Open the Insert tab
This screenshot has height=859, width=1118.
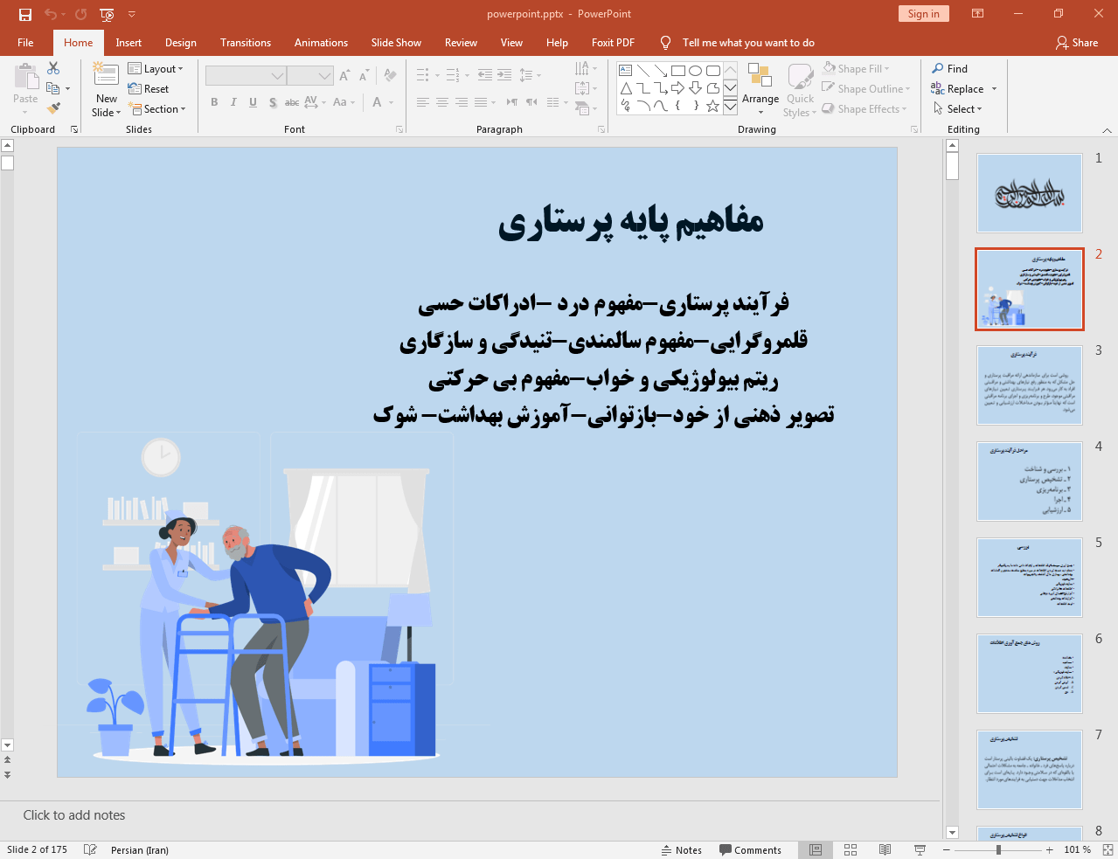pos(128,42)
